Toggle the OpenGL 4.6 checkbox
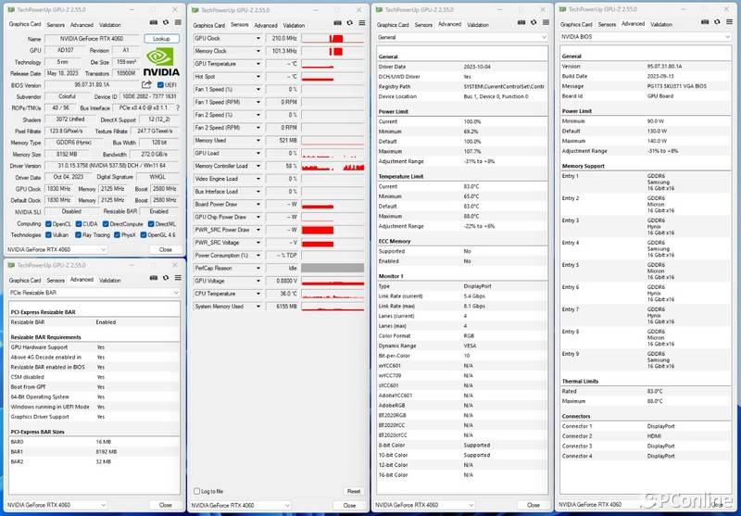Image resolution: width=741 pixels, height=516 pixels. coord(144,235)
